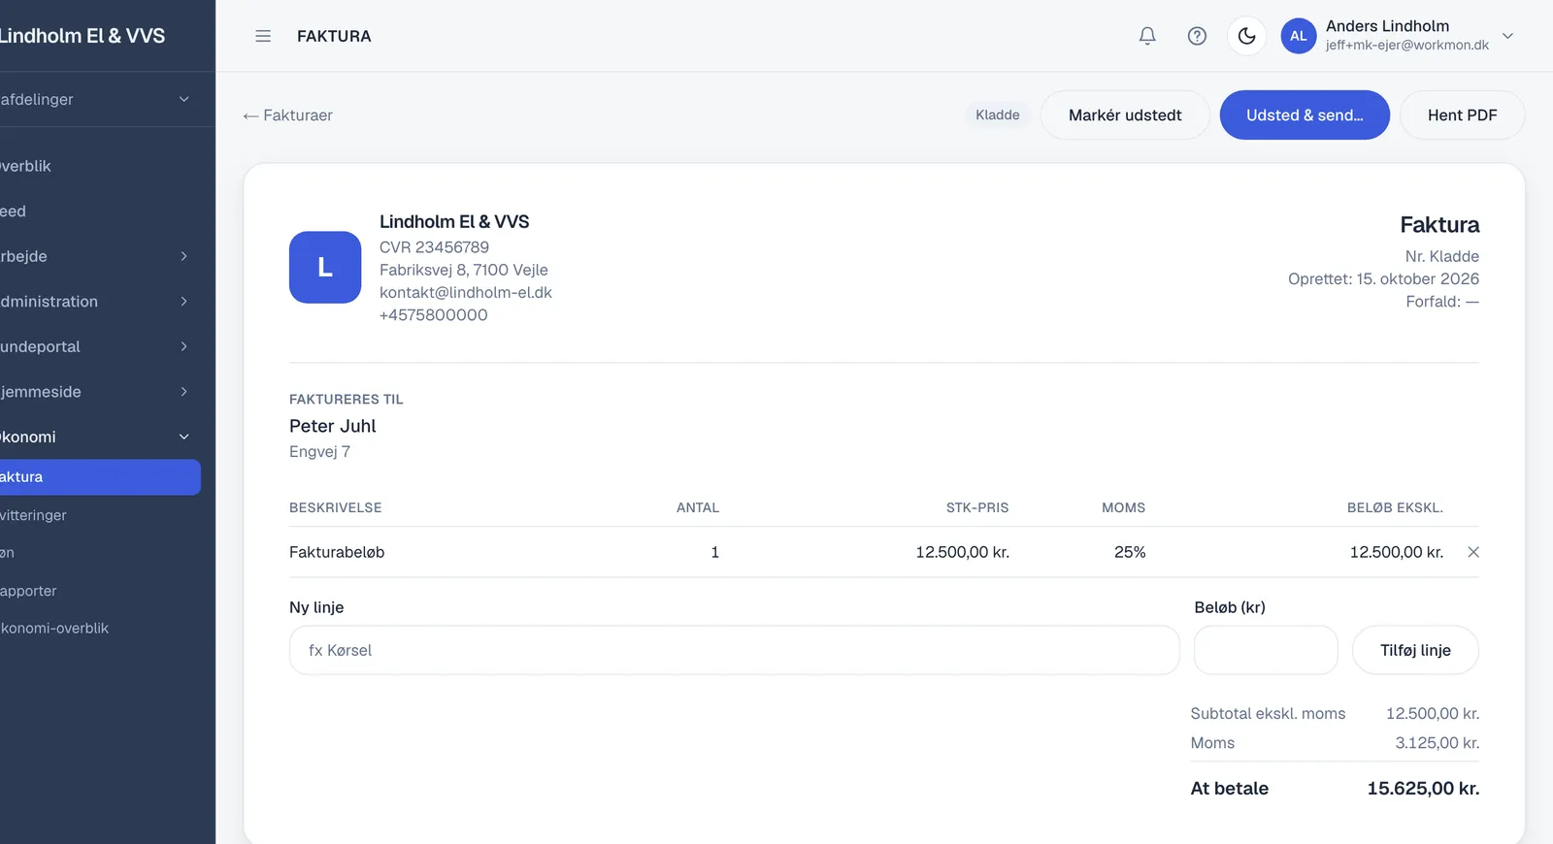
Task: Click the Fakturabeløb line description
Action: [337, 552]
